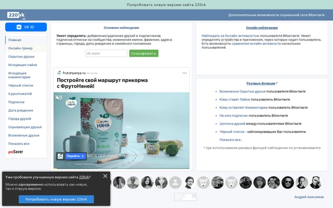
Task: Click the small virtual keyboard widget icon
Action: 185,197
